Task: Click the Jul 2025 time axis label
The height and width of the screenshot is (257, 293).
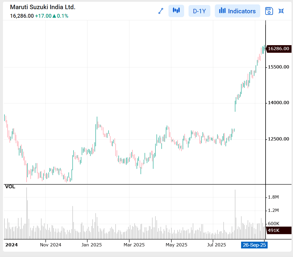Action: pyautogui.click(x=216, y=245)
